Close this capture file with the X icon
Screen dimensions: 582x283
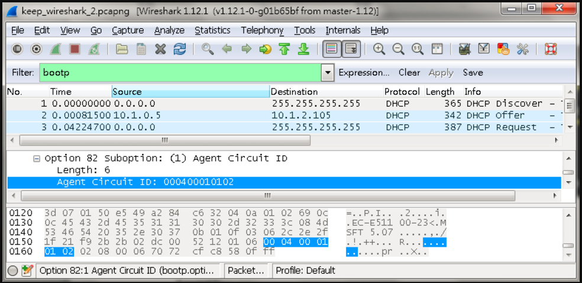pos(160,49)
